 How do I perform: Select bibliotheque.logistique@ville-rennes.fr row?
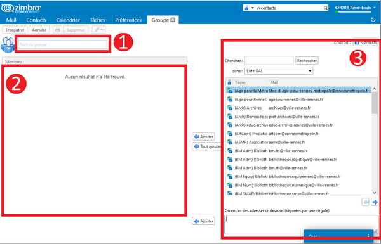pyautogui.click(x=298, y=159)
